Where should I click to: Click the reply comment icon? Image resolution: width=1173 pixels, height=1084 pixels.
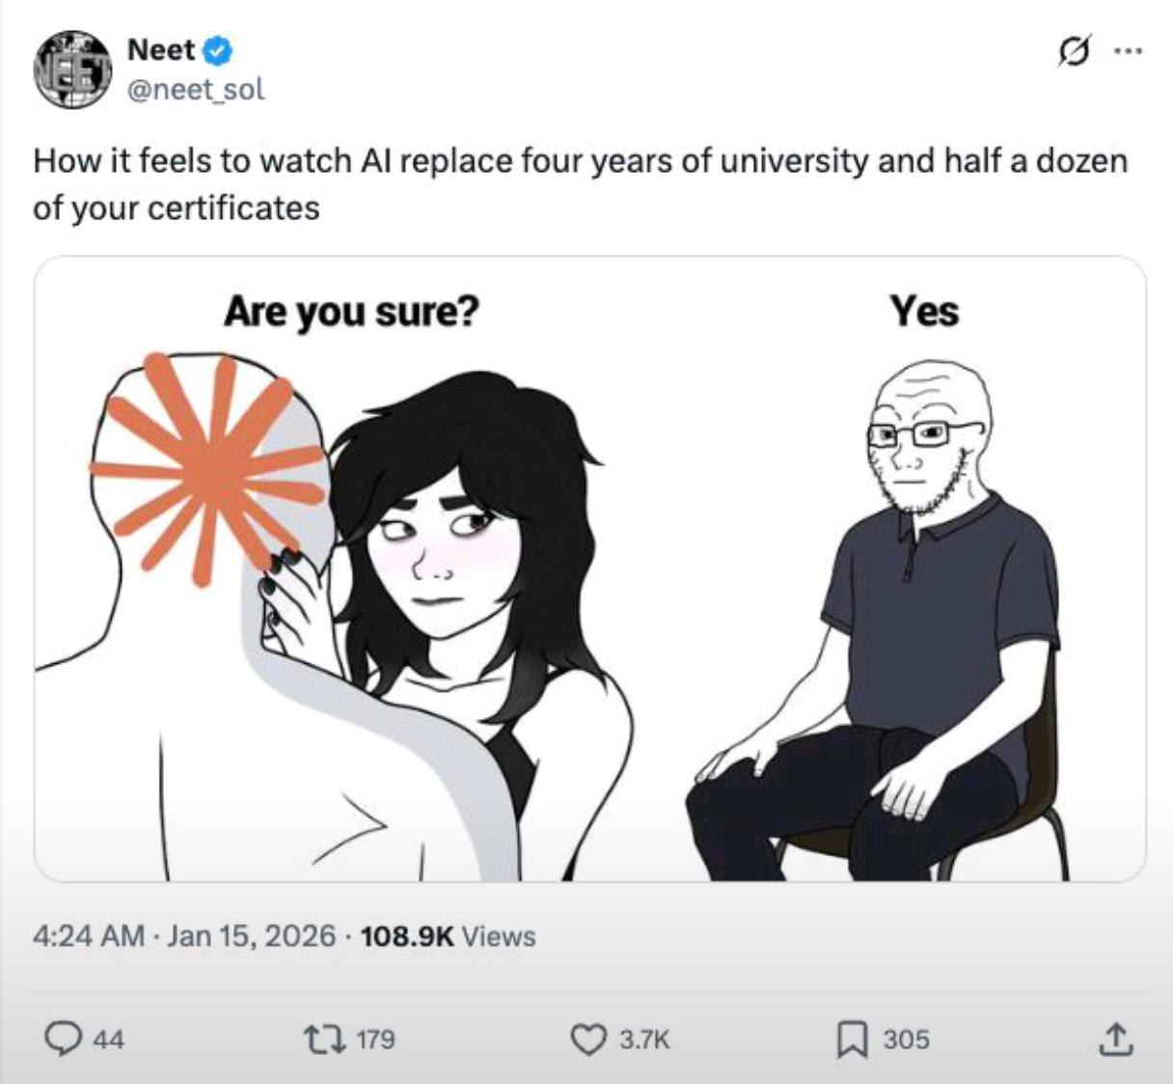click(64, 1039)
